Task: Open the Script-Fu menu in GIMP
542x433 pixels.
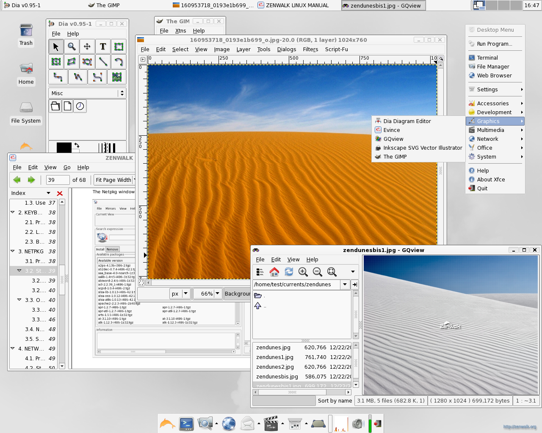Action: (x=337, y=49)
